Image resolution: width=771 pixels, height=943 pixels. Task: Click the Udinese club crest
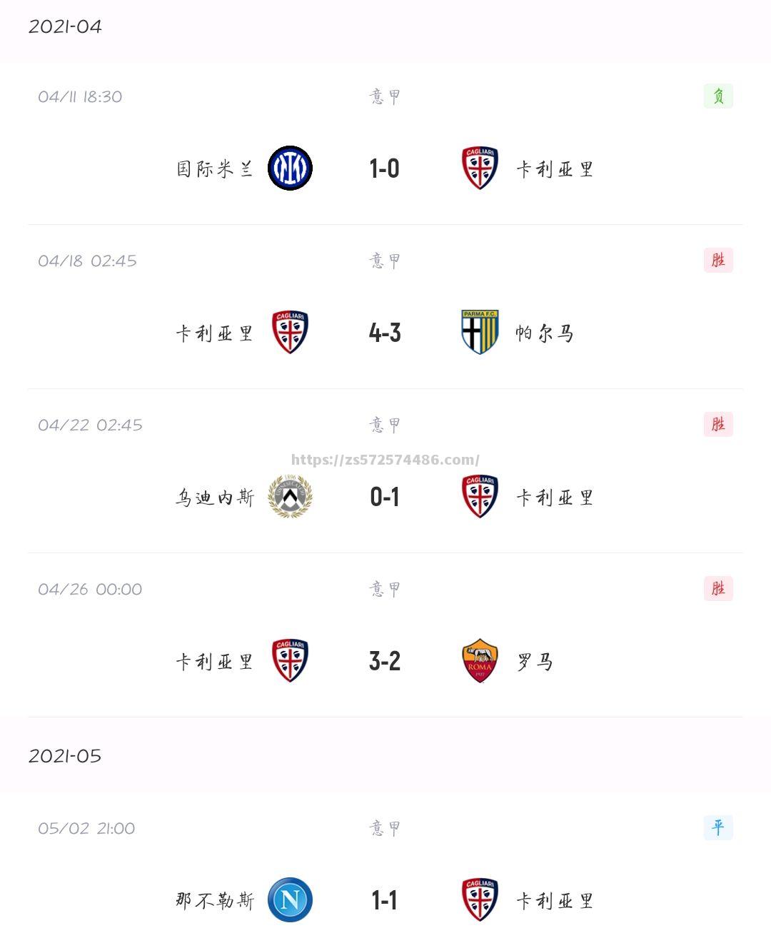290,497
